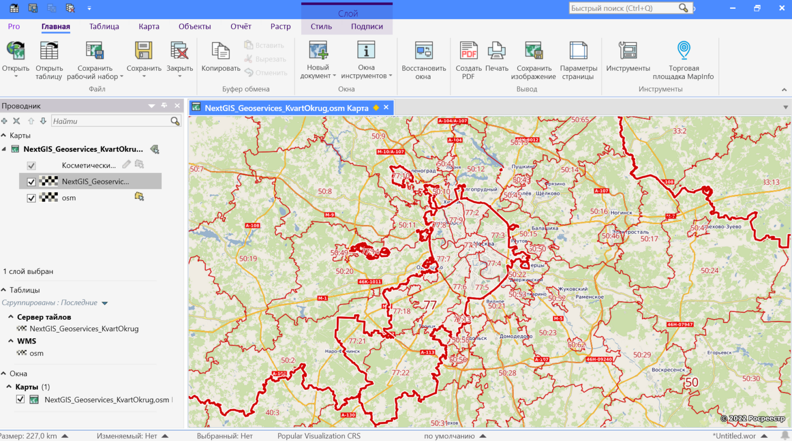This screenshot has width=792, height=441.
Task: Collapse the Карты section in Проводник
Action: [4, 135]
